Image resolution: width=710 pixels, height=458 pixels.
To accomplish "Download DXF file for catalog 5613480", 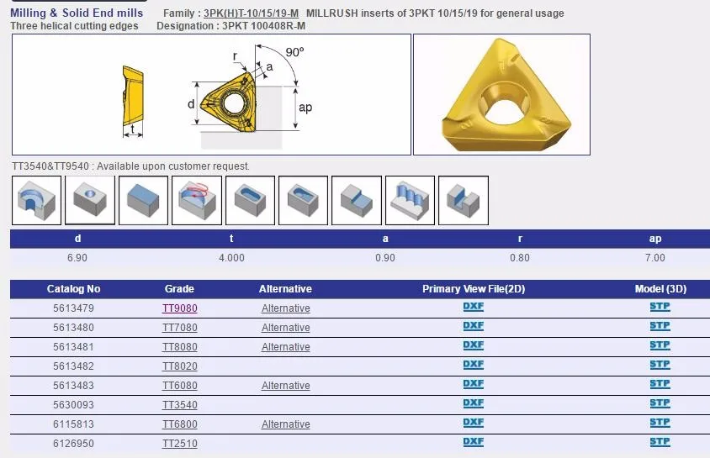I will click(473, 326).
